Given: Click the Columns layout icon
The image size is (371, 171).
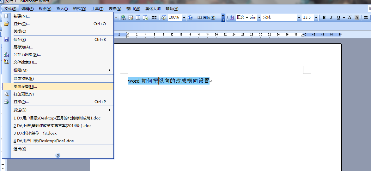Looking at the screenshot, I should pyautogui.click(x=154, y=17).
